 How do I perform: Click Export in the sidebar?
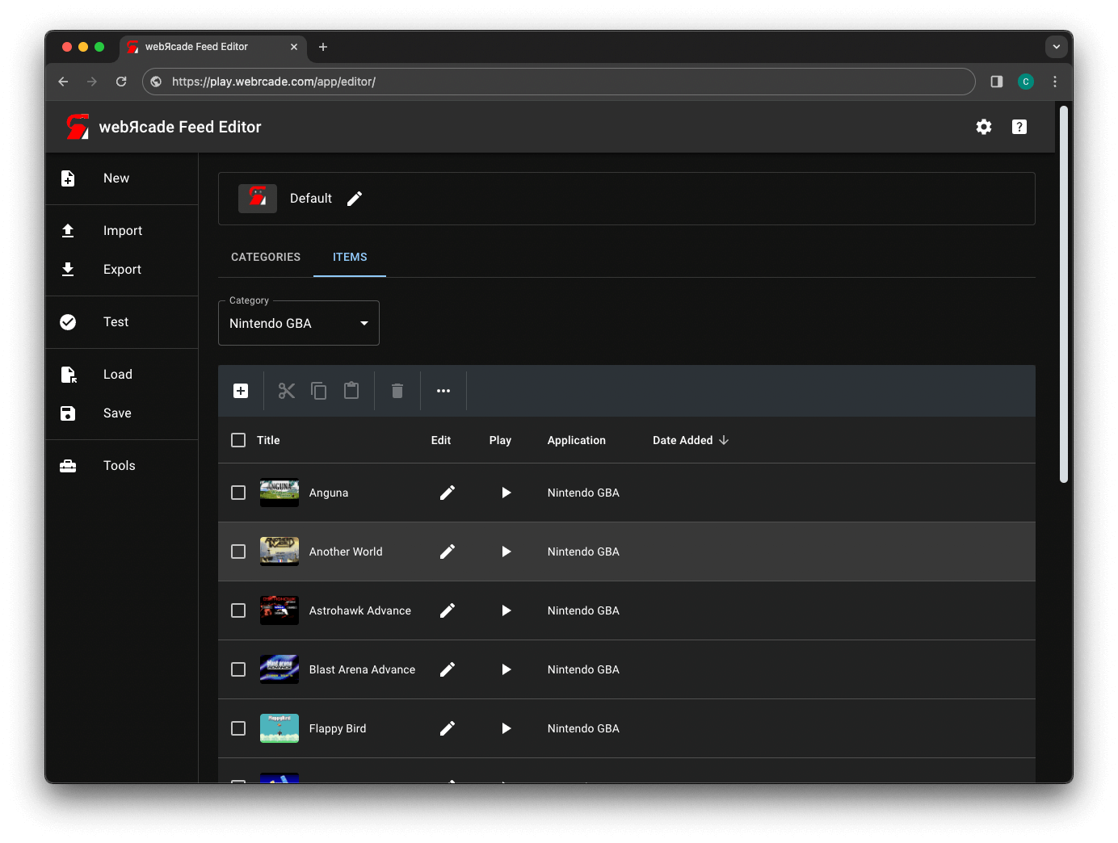point(121,270)
